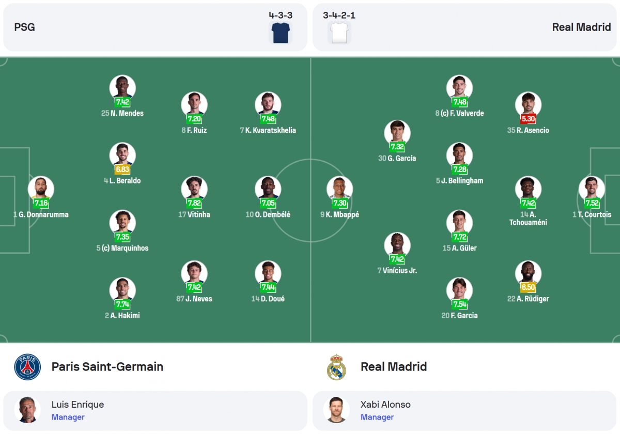Click A. Hakimi's player avatar
The width and height of the screenshot is (620, 434).
coord(122,290)
